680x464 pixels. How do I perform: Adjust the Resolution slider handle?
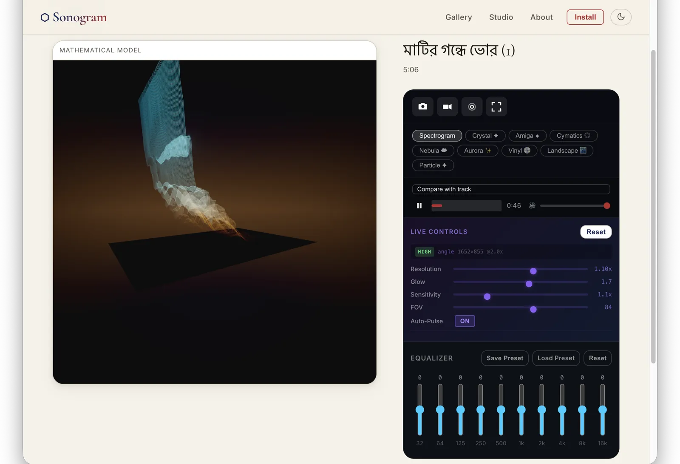533,271
